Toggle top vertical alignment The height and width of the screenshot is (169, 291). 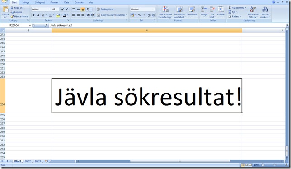(74, 9)
